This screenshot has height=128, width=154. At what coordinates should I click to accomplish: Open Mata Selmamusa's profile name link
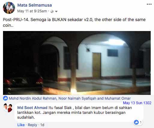coord(35,5)
